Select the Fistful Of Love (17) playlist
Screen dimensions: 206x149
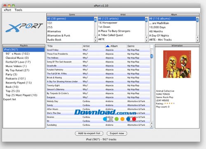point(24,62)
